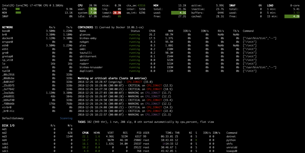Image resolution: width=305 pixels, height=153 pixels.
Task: Click the Warning or critical alerts heading
Action: tap(112, 78)
